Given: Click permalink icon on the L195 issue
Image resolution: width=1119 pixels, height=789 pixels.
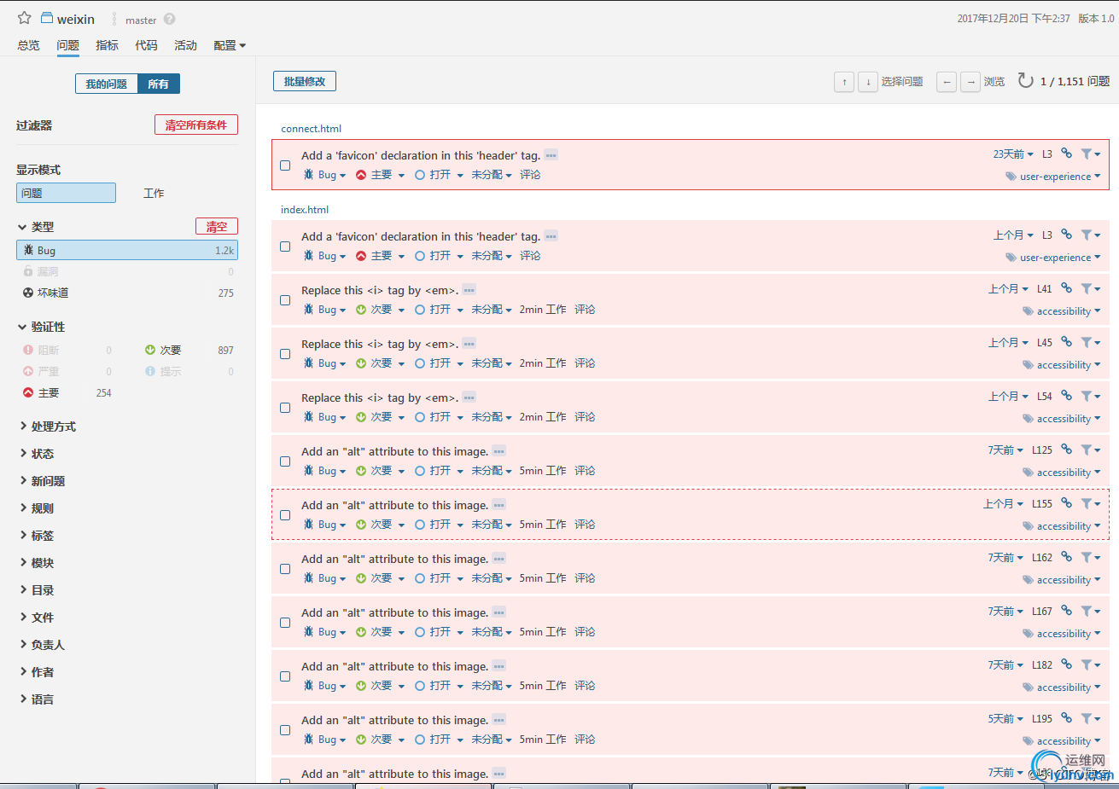Looking at the screenshot, I should point(1066,717).
